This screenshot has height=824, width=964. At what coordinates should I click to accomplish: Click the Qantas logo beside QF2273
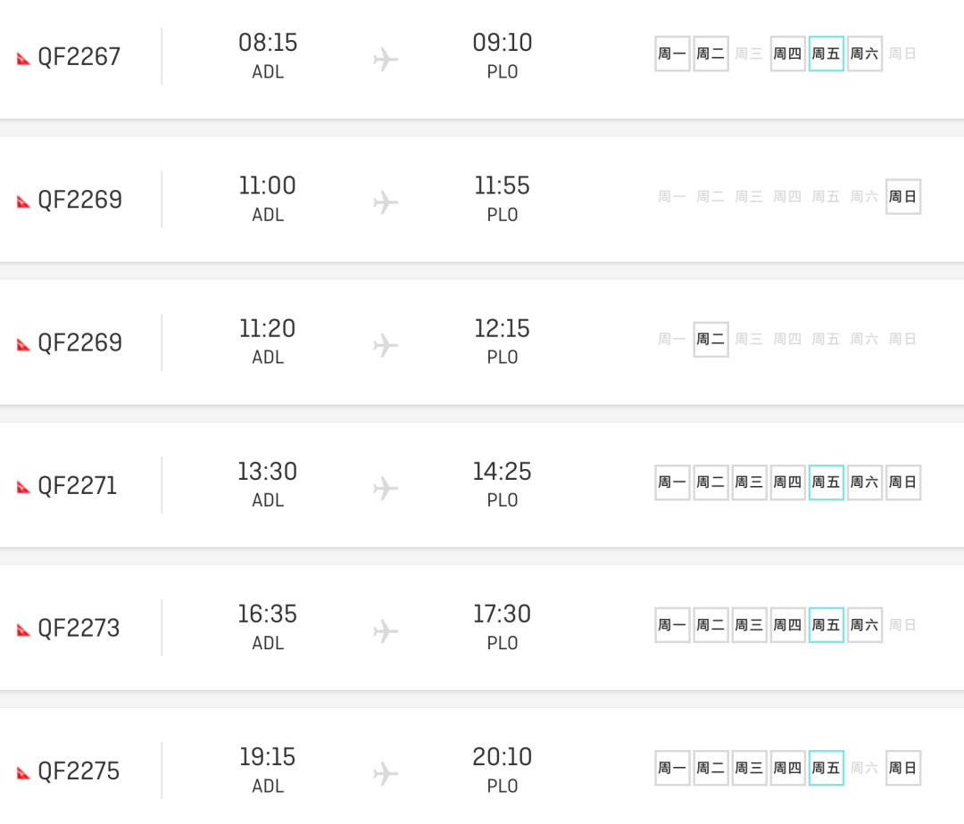(x=24, y=630)
